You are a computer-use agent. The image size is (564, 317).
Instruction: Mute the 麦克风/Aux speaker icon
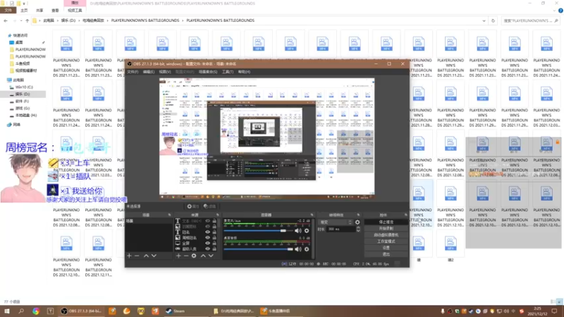pos(298,230)
